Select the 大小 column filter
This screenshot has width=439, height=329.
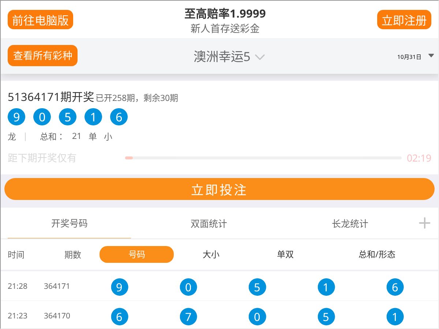[211, 254]
